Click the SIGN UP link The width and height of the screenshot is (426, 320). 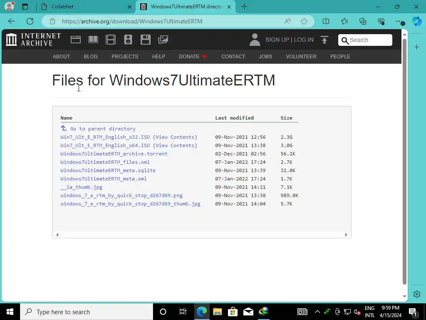point(277,40)
